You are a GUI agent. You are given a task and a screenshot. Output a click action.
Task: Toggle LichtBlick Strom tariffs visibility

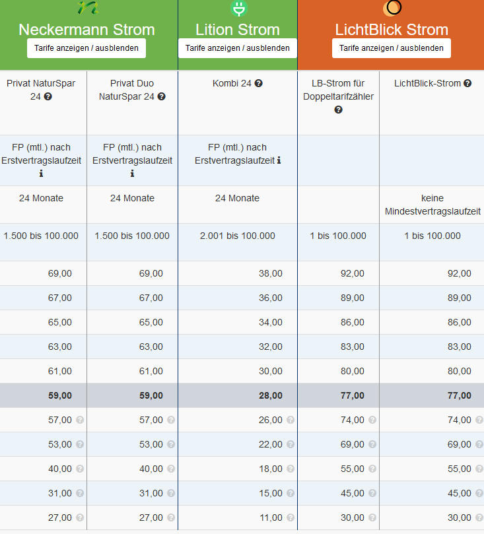pyautogui.click(x=392, y=48)
